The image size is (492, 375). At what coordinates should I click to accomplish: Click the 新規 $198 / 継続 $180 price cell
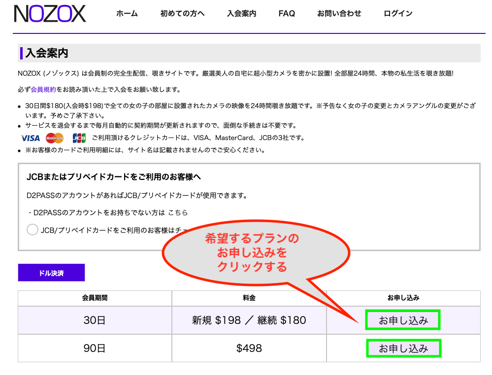click(x=249, y=320)
